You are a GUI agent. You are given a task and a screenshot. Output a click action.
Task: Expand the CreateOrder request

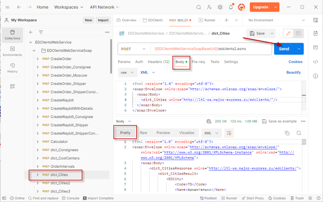click(x=38, y=59)
